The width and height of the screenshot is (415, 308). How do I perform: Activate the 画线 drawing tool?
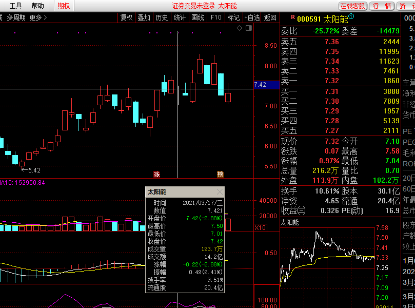click(x=197, y=18)
